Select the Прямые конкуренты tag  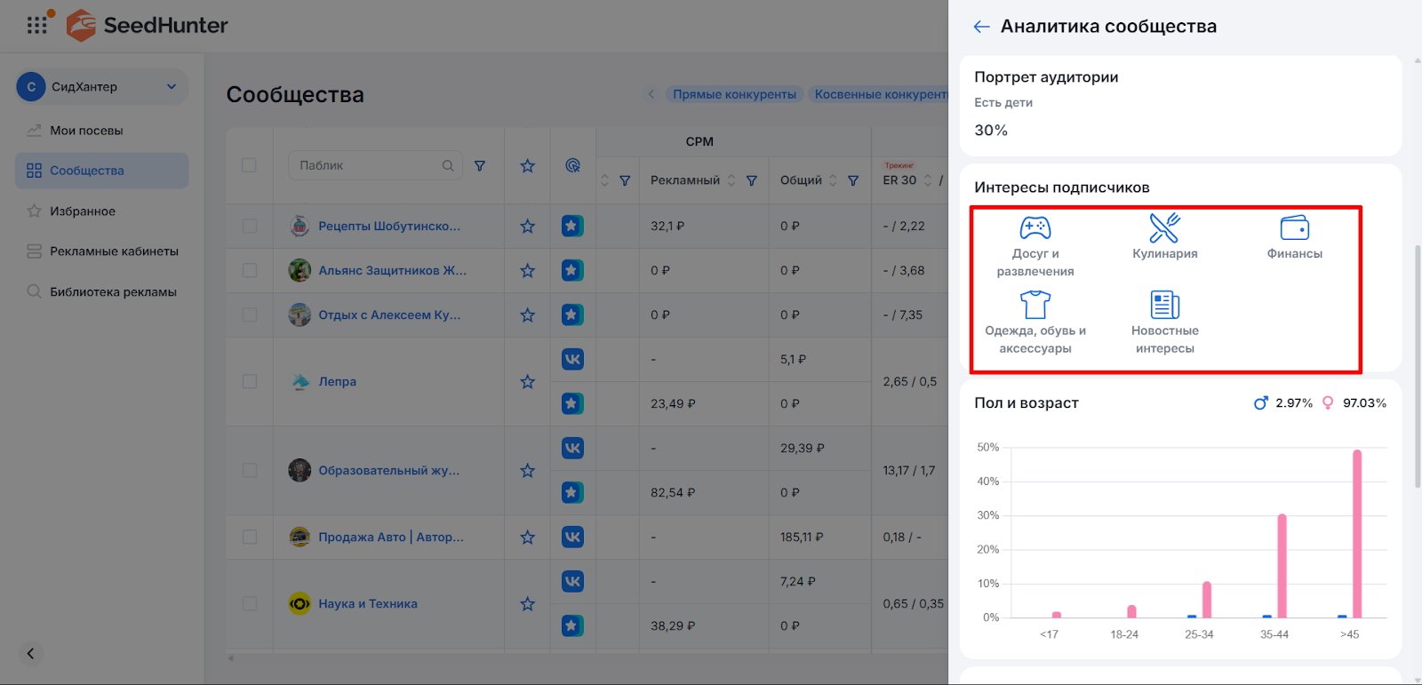click(x=734, y=94)
